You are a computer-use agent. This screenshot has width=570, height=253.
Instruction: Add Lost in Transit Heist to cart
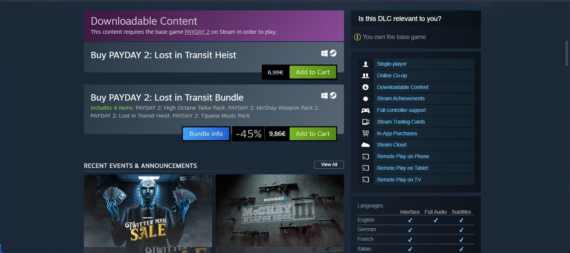pyautogui.click(x=313, y=72)
